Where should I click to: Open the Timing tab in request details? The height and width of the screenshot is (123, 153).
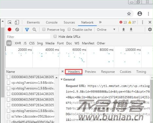coord(141,72)
